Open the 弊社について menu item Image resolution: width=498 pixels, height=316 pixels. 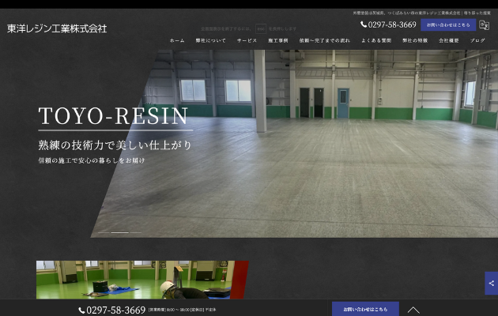click(x=210, y=40)
